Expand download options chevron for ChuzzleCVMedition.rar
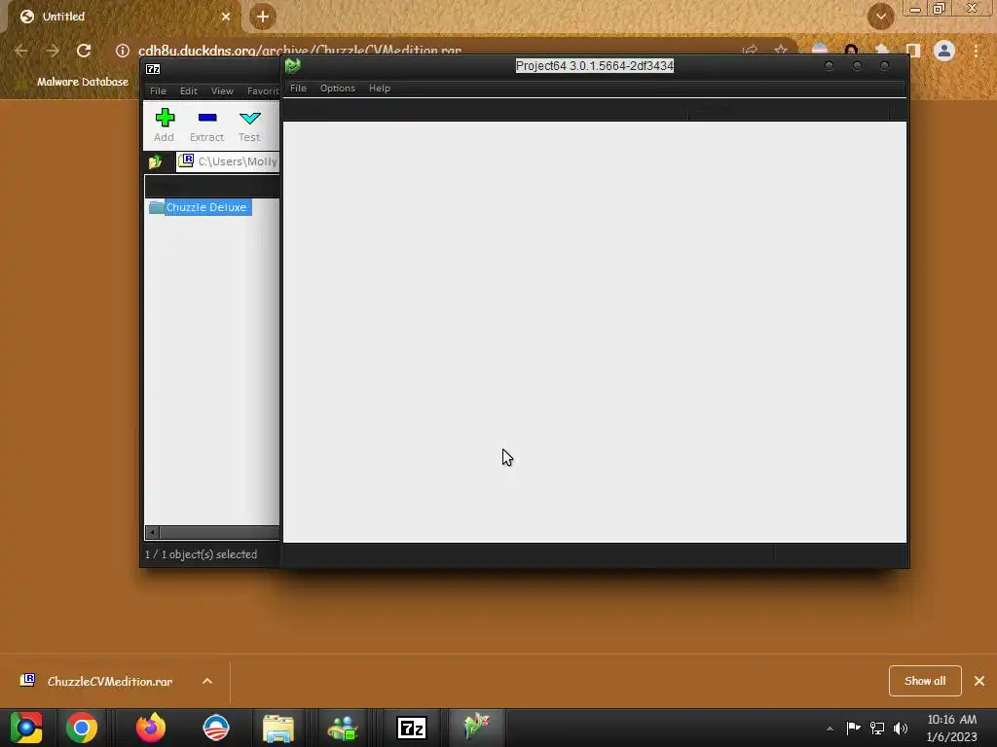997x747 pixels. pos(207,681)
